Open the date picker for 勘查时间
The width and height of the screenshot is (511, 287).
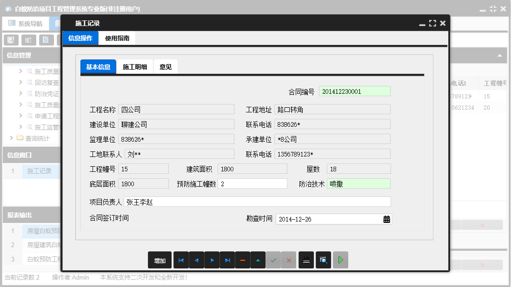(x=386, y=219)
